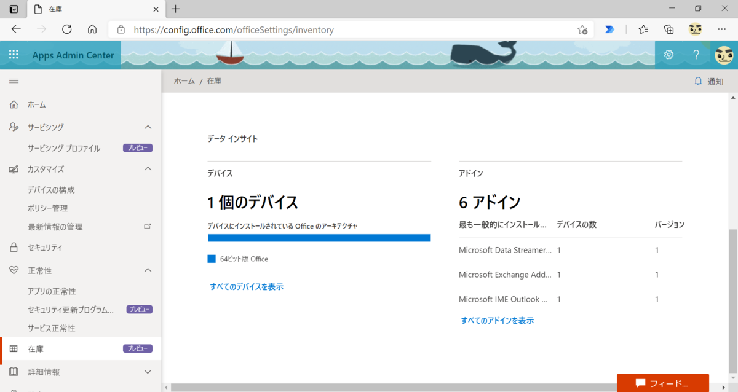The height and width of the screenshot is (392, 738).
Task: Click the すべてのアドインを表示 link
Action: (x=498, y=320)
